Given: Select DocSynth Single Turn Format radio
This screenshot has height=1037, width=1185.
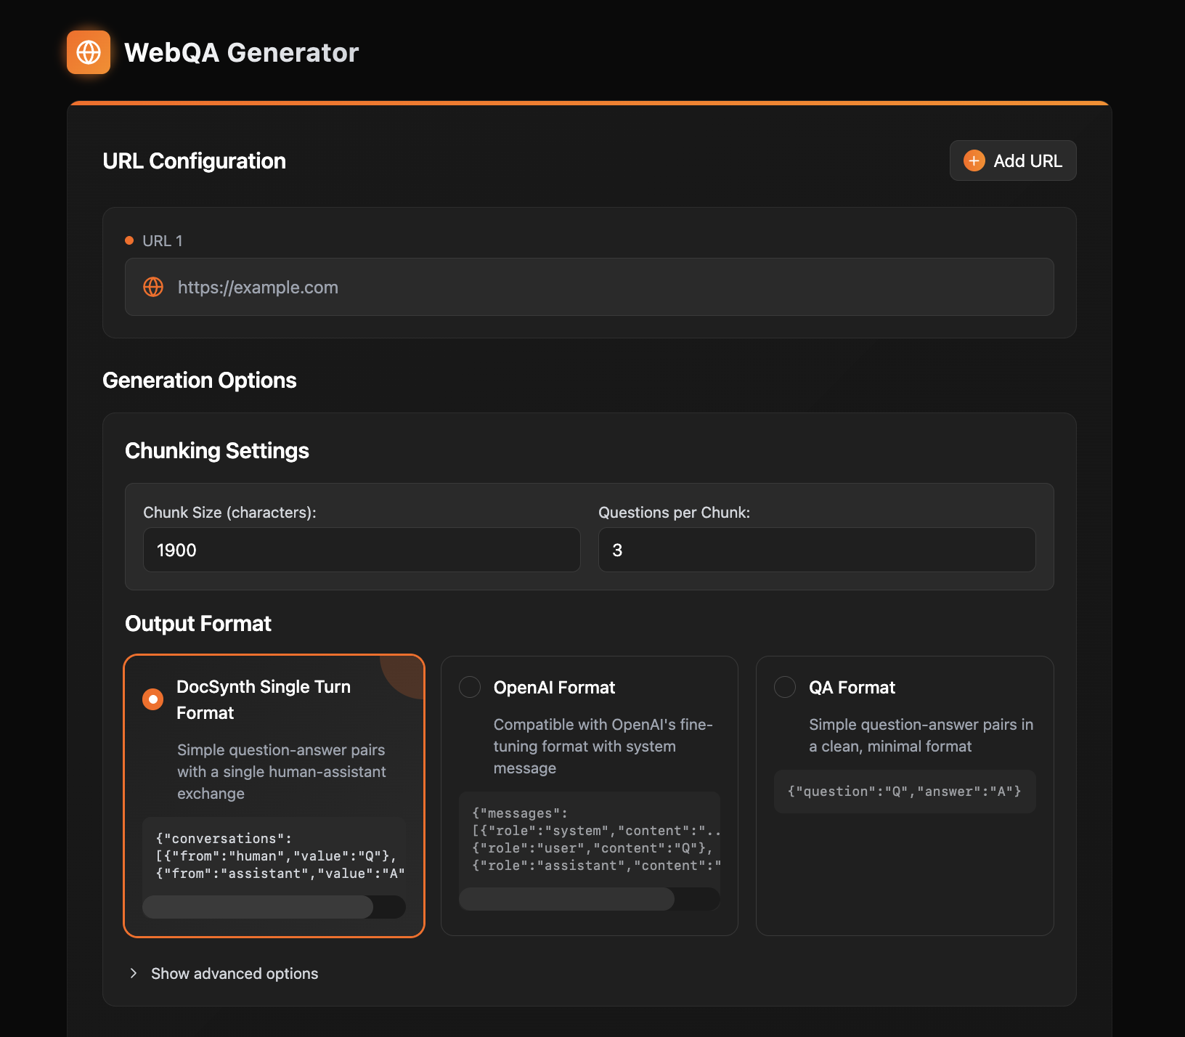Looking at the screenshot, I should point(153,699).
